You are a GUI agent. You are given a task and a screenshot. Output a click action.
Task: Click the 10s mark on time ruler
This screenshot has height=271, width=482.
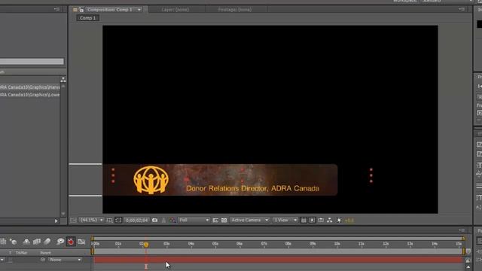[x=337, y=244]
